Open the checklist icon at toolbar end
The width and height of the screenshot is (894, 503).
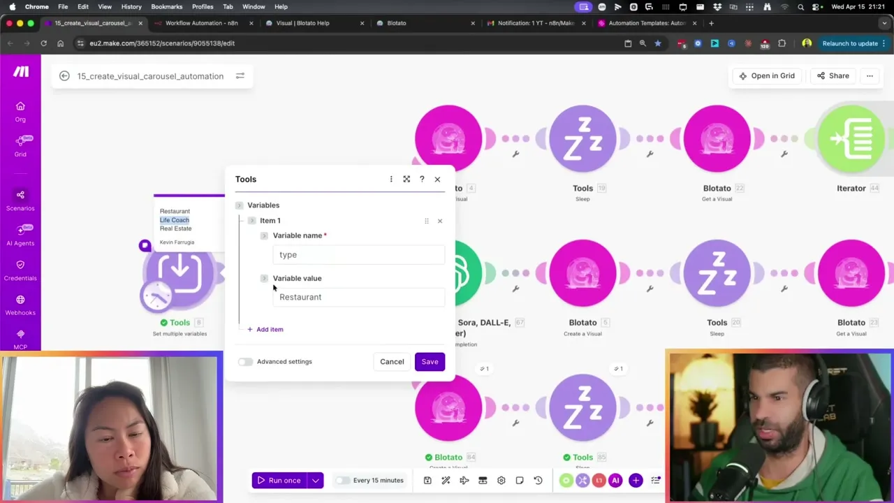click(x=655, y=481)
